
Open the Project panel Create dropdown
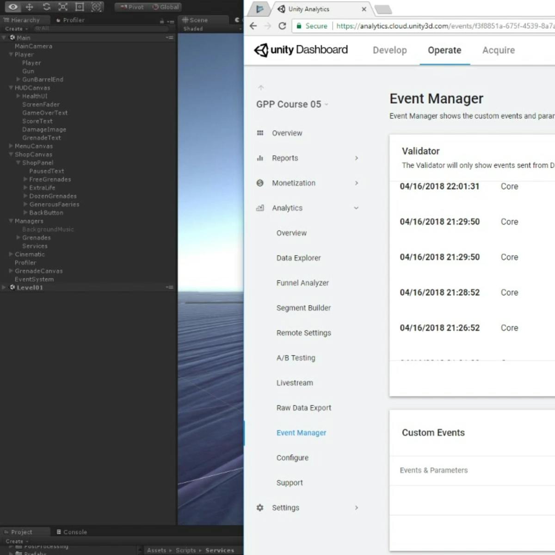(x=17, y=541)
